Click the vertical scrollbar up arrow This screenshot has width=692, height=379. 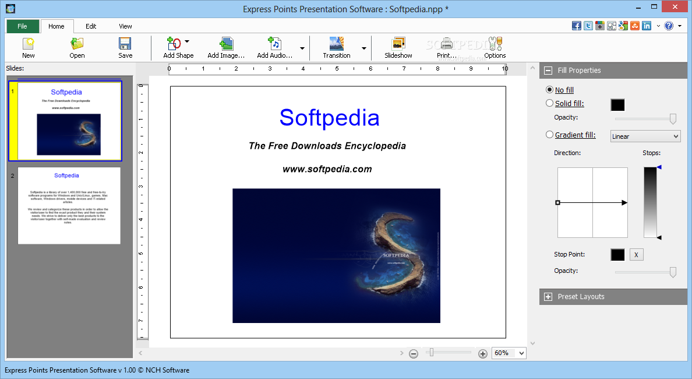tap(532, 68)
